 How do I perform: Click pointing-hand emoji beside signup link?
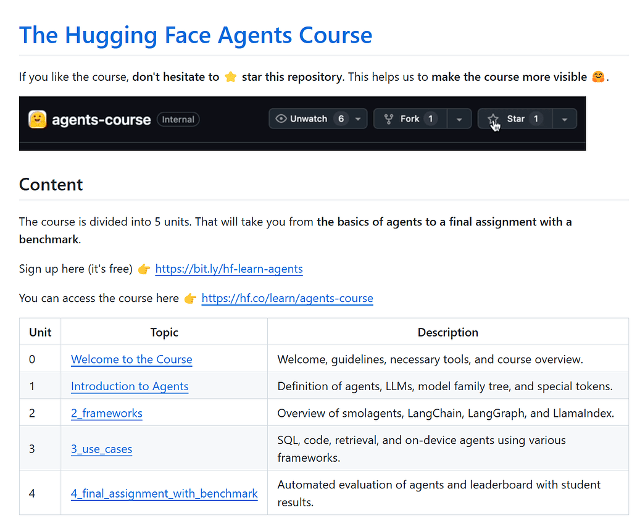pos(144,269)
